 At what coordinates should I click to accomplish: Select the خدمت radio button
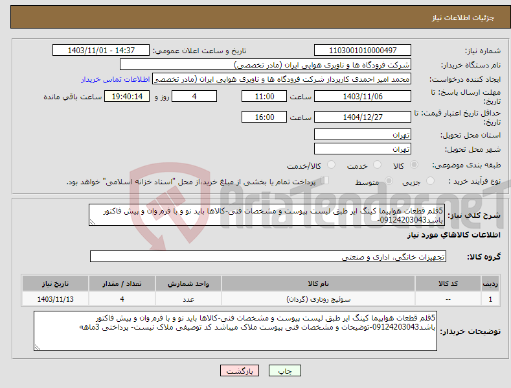[x=377, y=165]
